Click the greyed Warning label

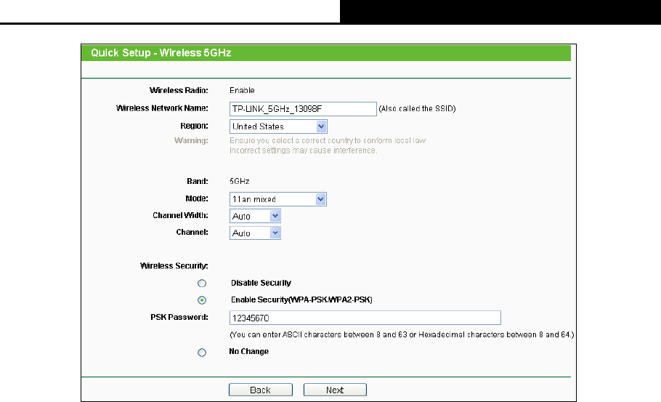pos(191,140)
